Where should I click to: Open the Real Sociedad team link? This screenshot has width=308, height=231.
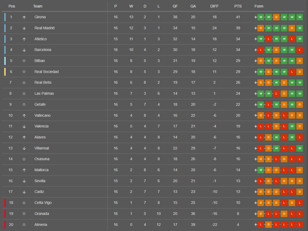(47, 72)
